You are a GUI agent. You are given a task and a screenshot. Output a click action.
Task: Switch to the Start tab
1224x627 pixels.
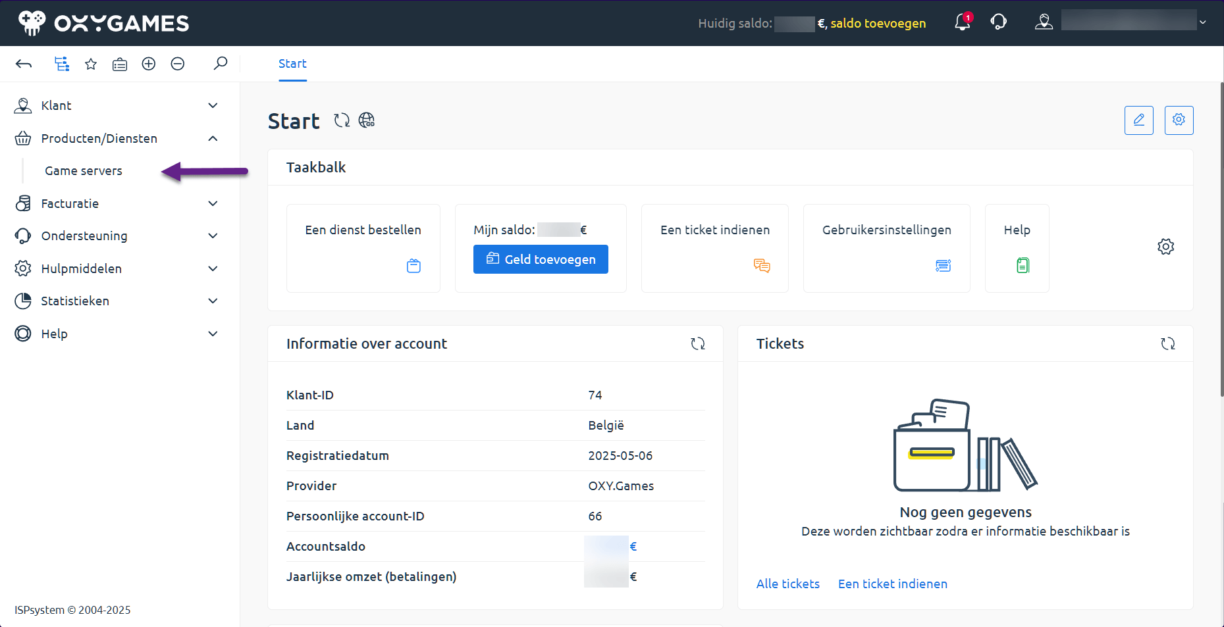292,64
